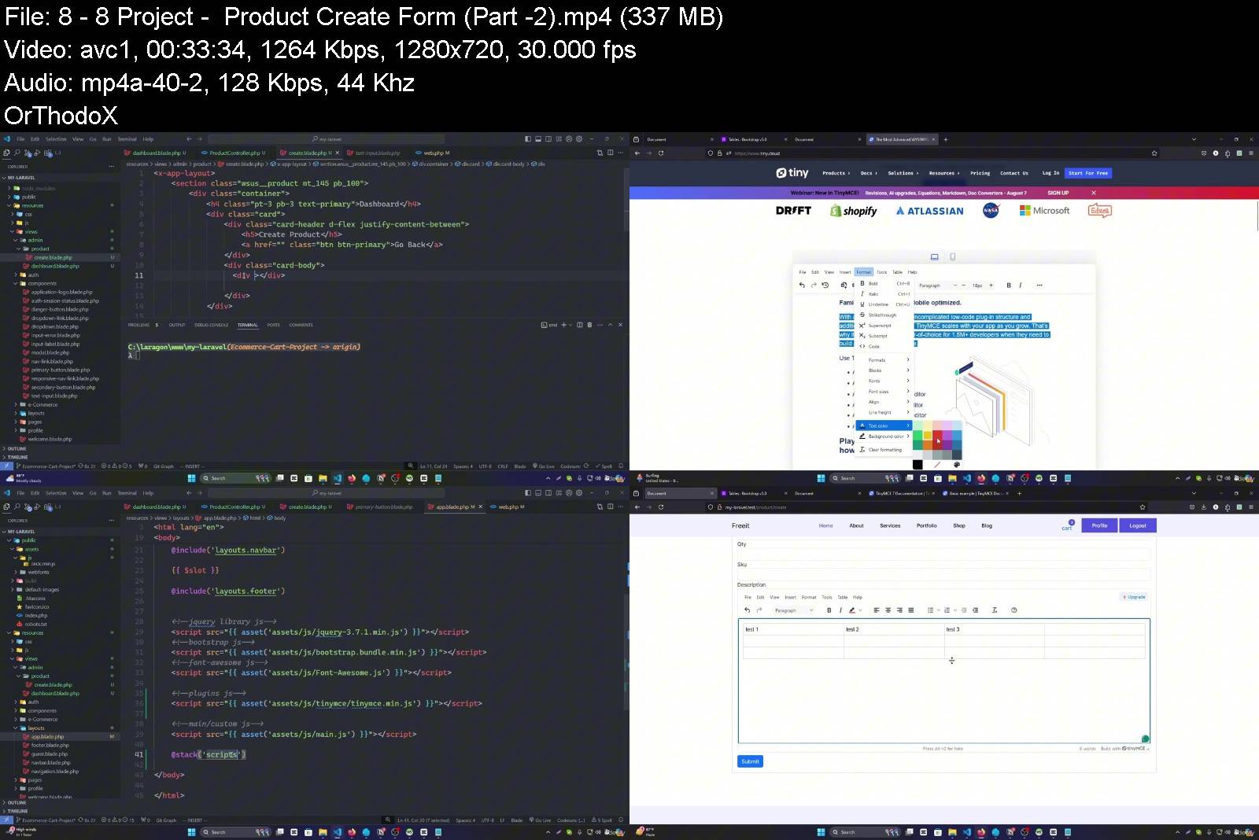Align text left in Description editor
Image resolution: width=1259 pixels, height=840 pixels.
[877, 610]
